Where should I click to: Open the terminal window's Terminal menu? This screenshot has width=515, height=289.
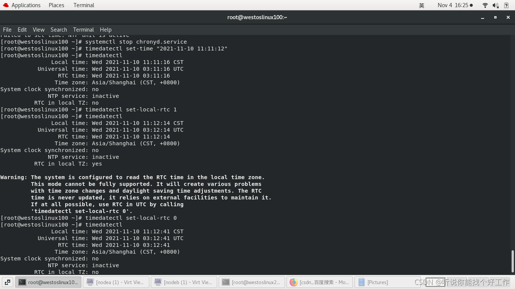pyautogui.click(x=83, y=30)
